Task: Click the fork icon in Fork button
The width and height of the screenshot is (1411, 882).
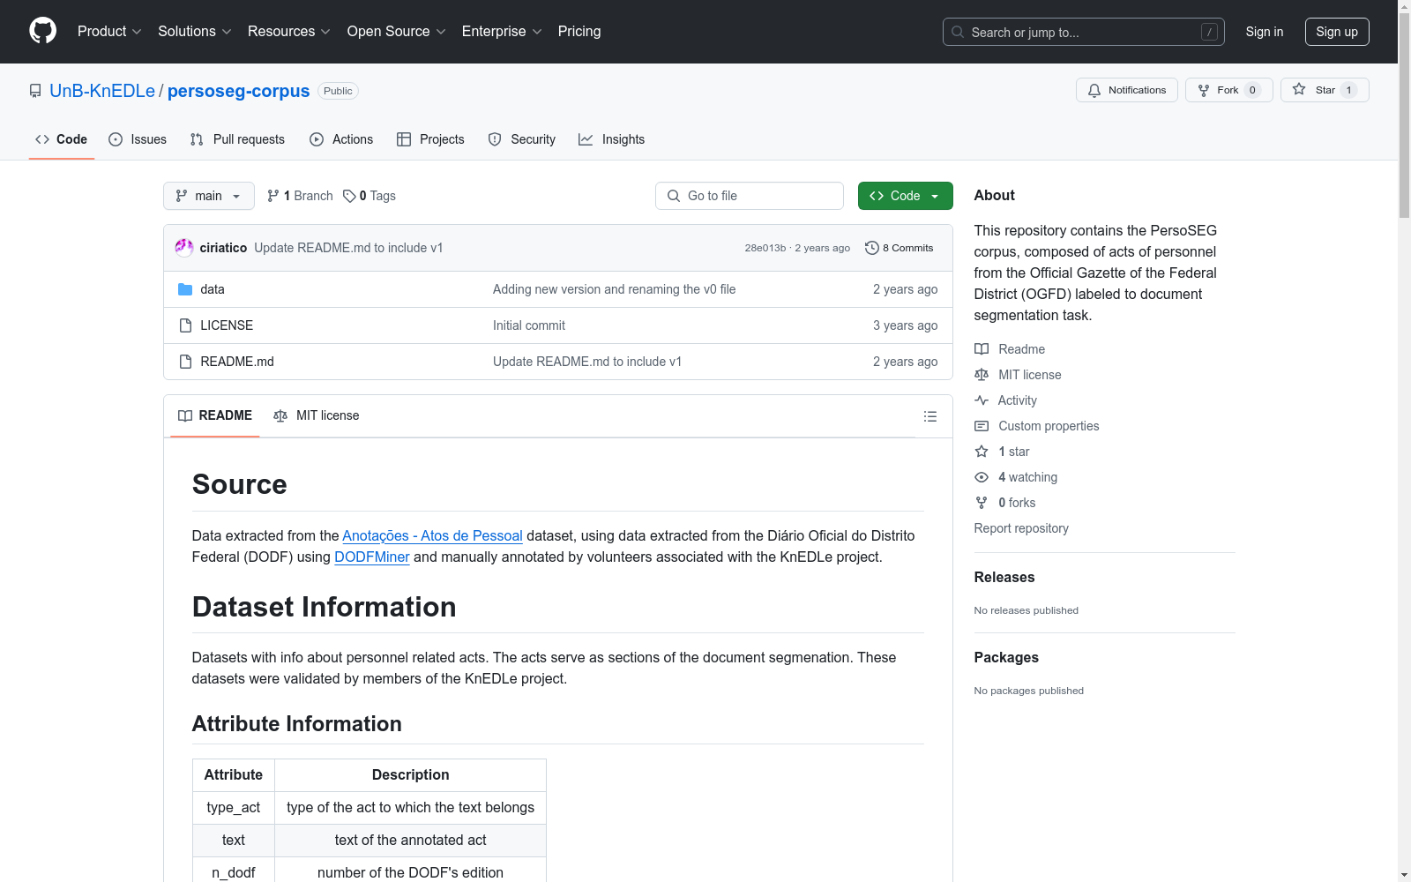Action: 1204,90
